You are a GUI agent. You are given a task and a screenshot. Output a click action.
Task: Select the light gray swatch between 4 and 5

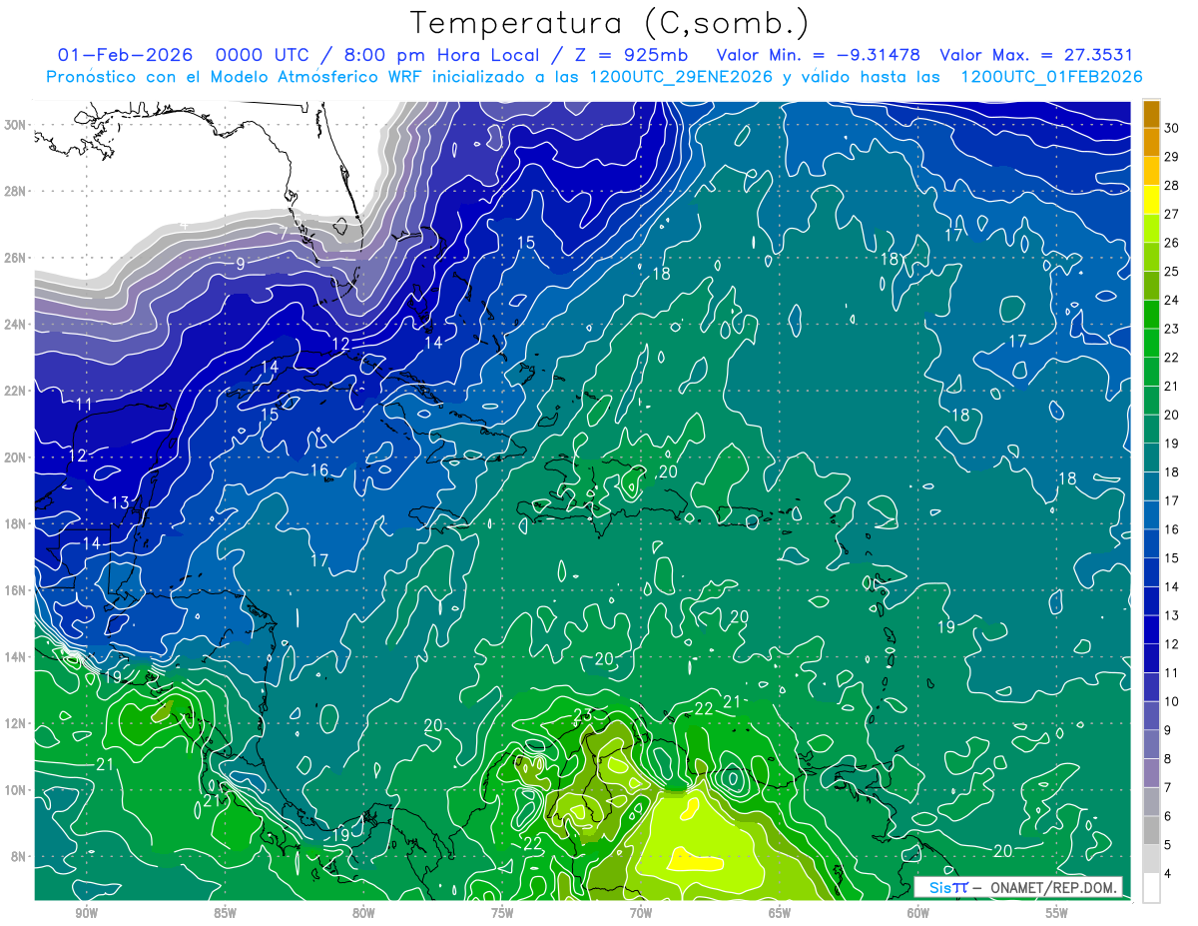pos(1152,859)
